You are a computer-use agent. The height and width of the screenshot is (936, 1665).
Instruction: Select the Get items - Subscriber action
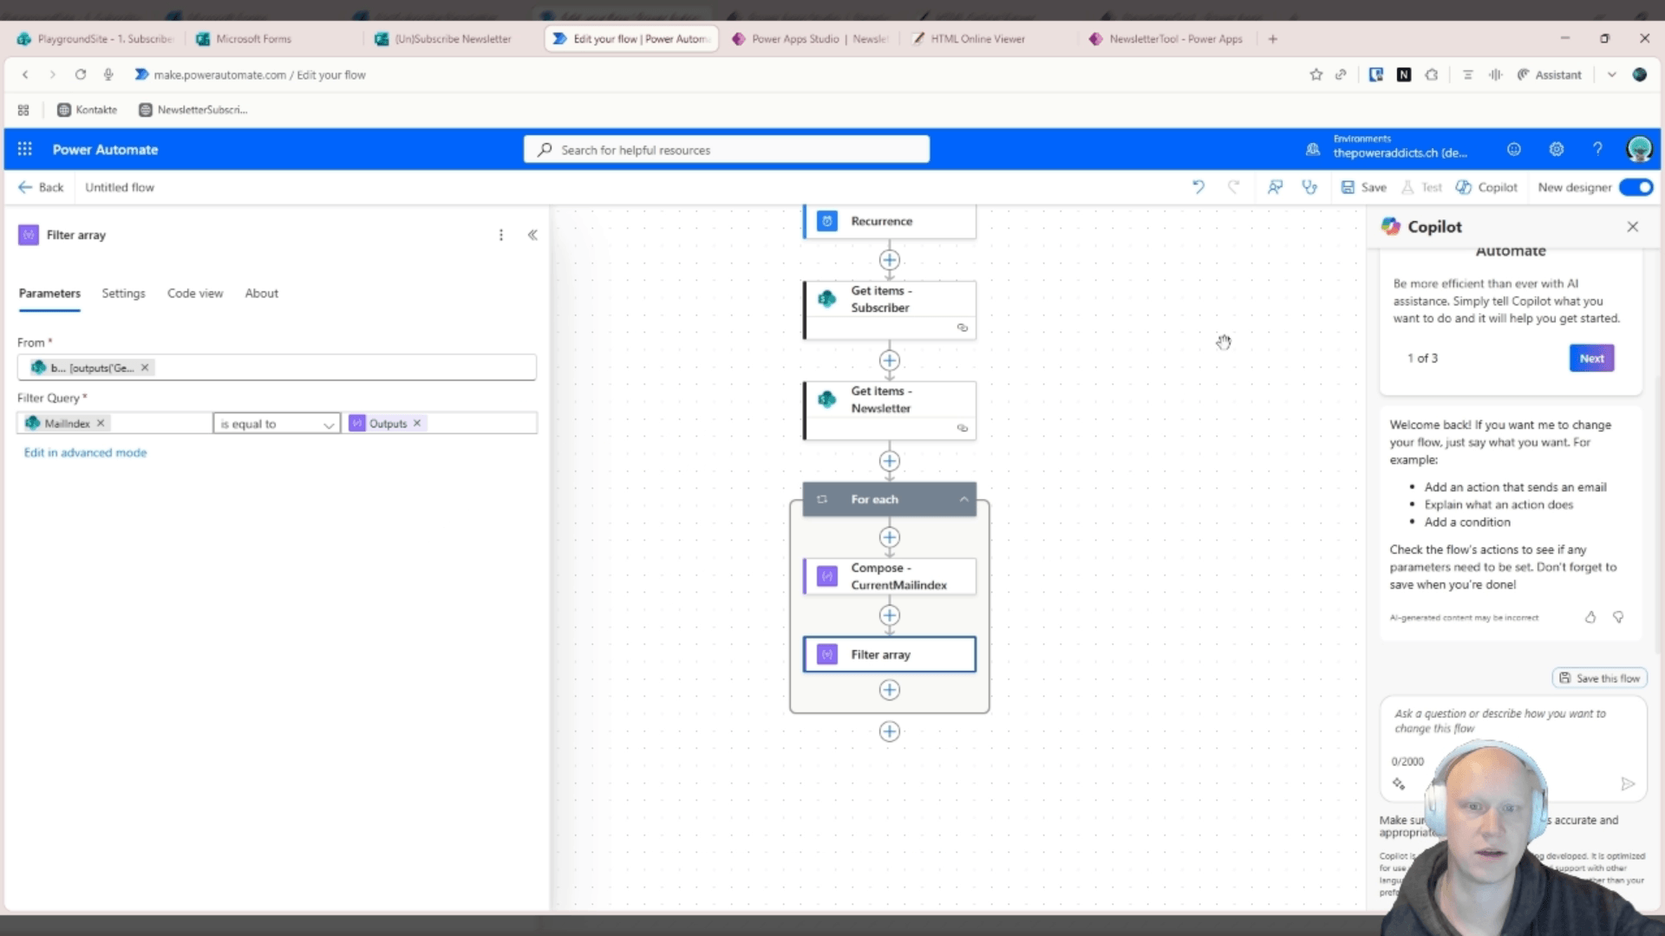pos(890,309)
